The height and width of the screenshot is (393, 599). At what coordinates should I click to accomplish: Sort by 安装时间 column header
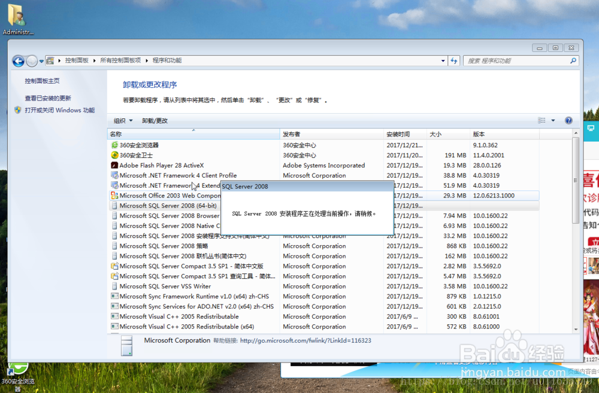405,134
